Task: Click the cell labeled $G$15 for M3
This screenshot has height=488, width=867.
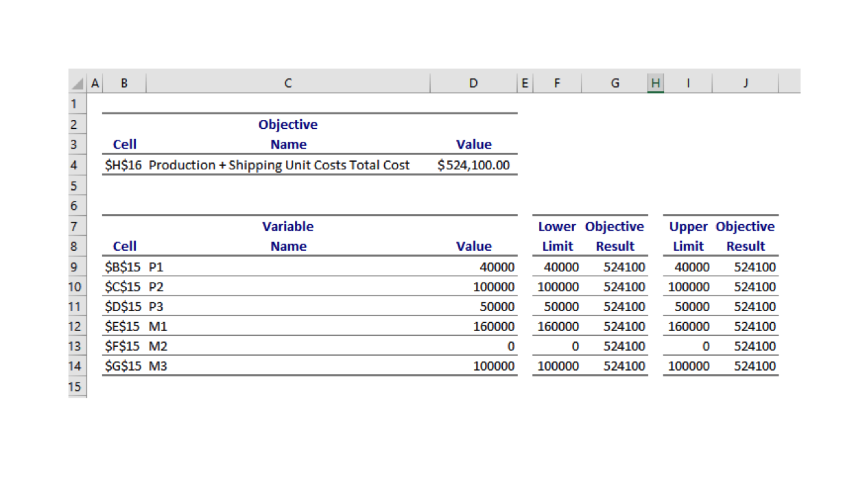Action: click(x=124, y=366)
